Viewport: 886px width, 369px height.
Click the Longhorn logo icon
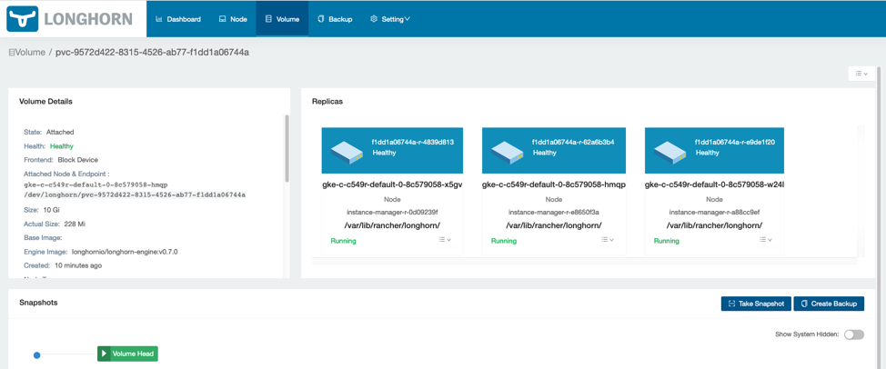23,18
